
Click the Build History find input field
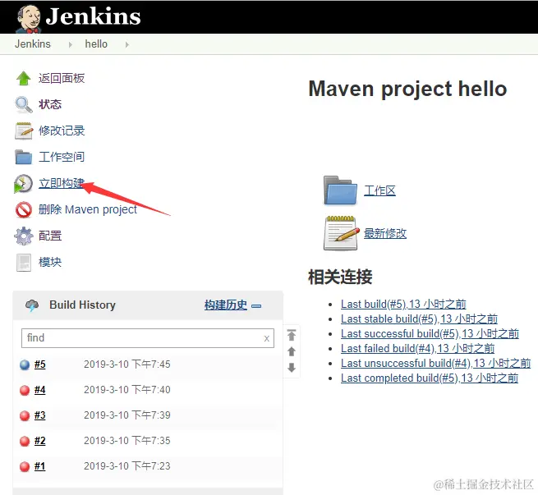click(148, 338)
